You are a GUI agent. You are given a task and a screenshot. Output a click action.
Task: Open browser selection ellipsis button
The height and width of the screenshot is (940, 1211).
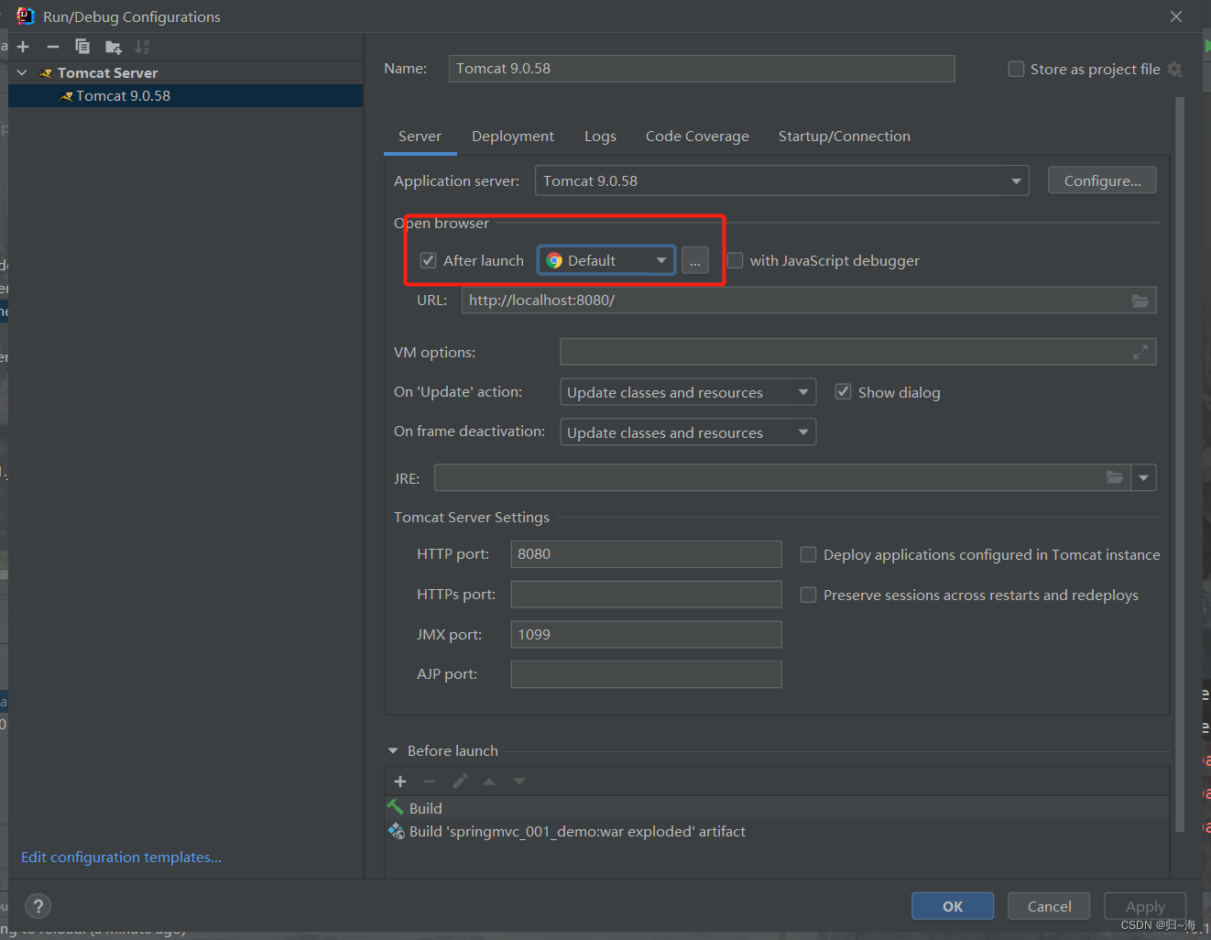[695, 260]
